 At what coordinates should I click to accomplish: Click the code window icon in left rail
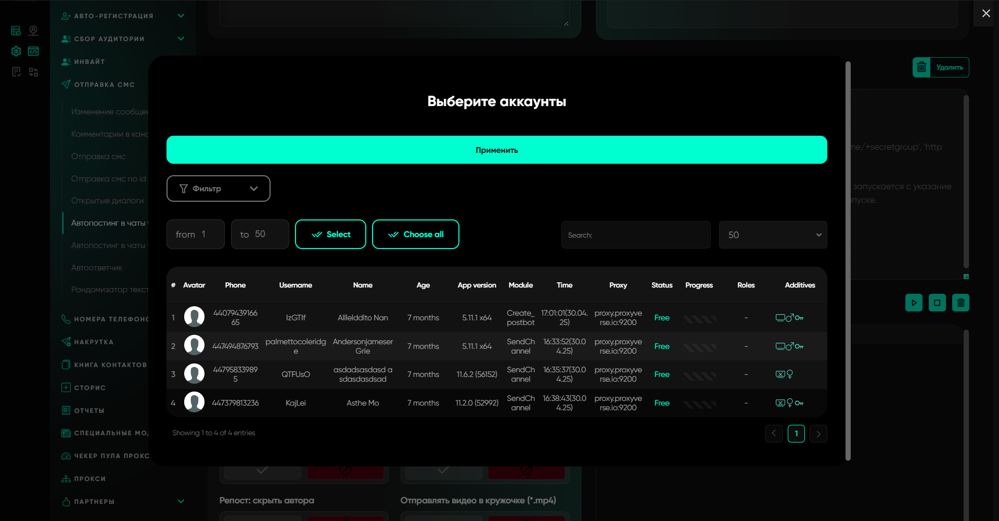click(x=33, y=51)
